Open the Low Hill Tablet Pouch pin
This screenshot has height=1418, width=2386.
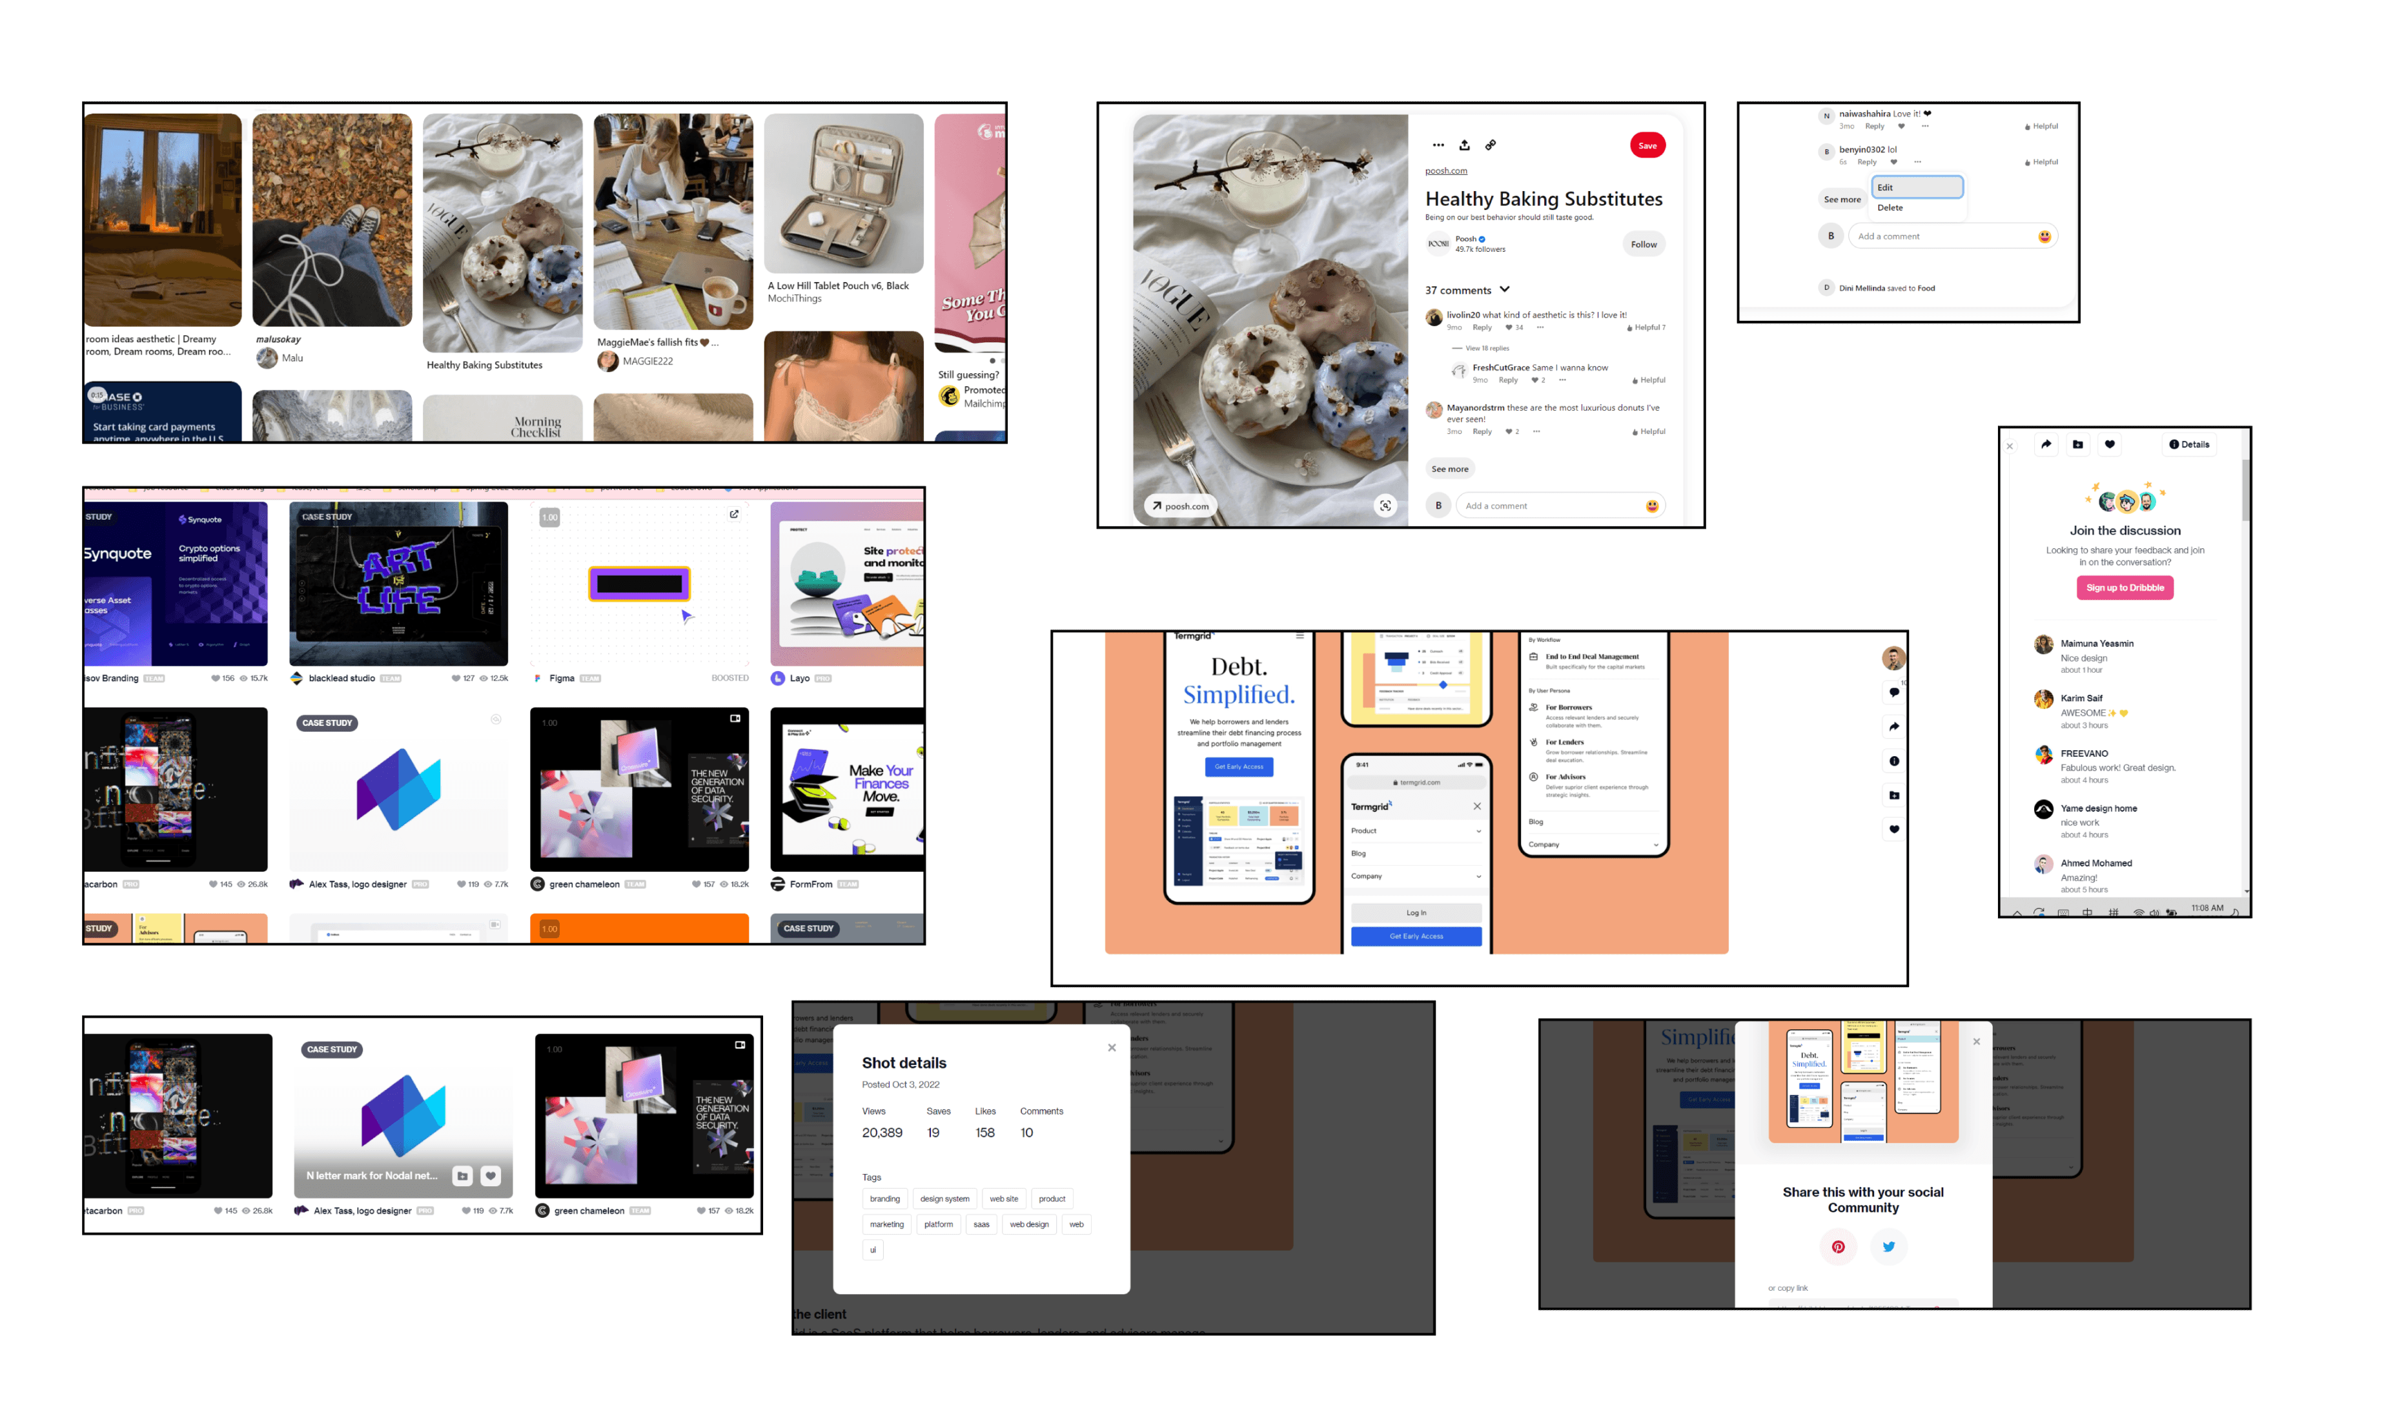point(843,194)
